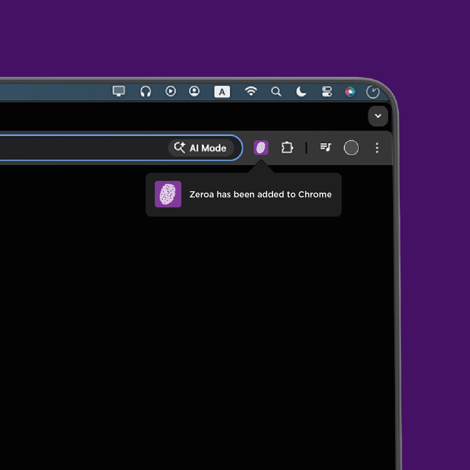Open the media controls music icon
Screen dimensions: 470x470
tap(325, 147)
